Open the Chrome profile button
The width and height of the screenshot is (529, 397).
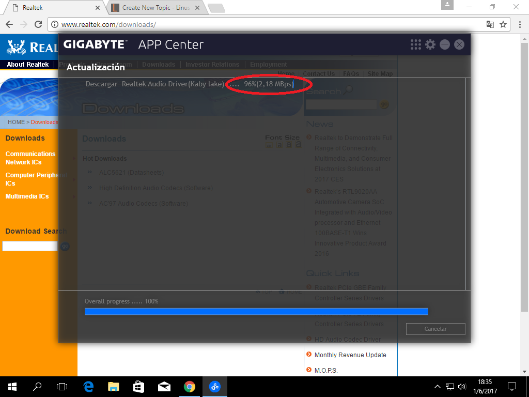(447, 5)
